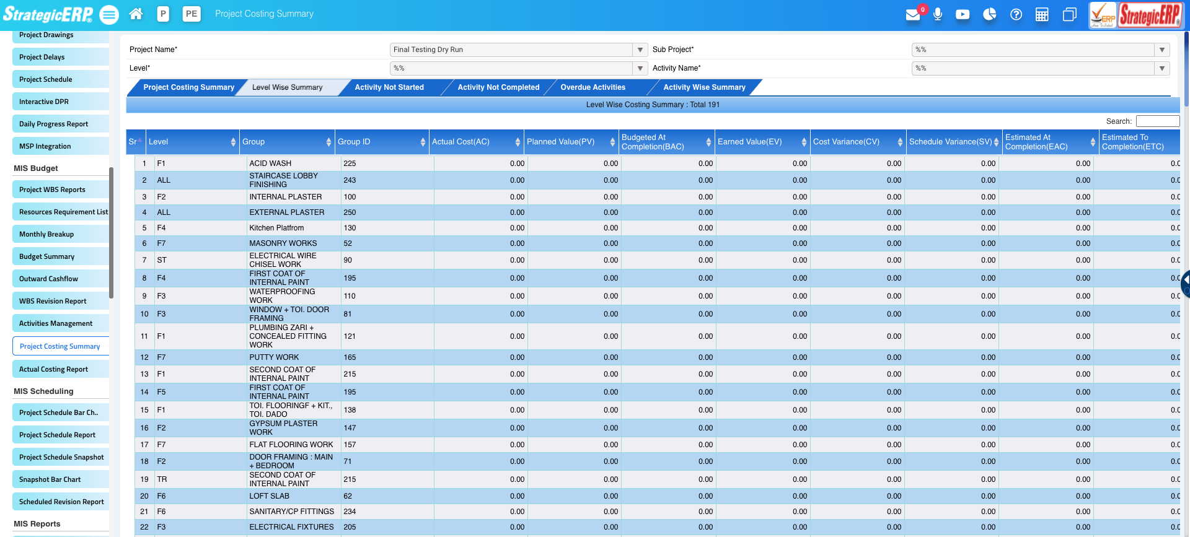The height and width of the screenshot is (537, 1190).
Task: Toggle the hamburger menu button
Action: (x=109, y=14)
